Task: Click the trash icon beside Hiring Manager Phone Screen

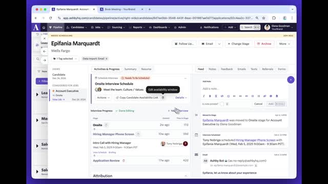Action: point(138,134)
